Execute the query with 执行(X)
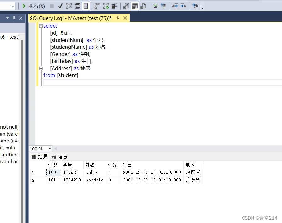 tap(31, 6)
